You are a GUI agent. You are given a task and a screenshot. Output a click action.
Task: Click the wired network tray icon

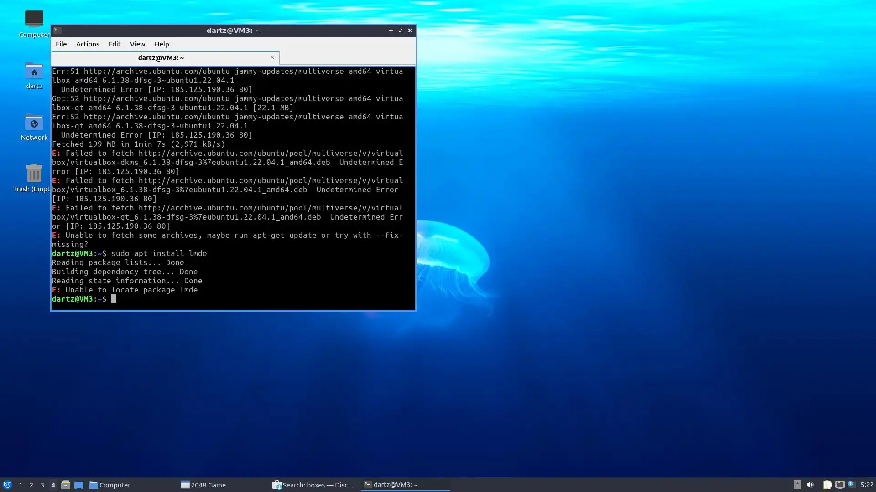pyautogui.click(x=839, y=485)
